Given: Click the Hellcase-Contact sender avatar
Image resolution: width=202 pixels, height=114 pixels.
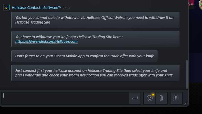Looking at the screenshot, I should (6, 7).
